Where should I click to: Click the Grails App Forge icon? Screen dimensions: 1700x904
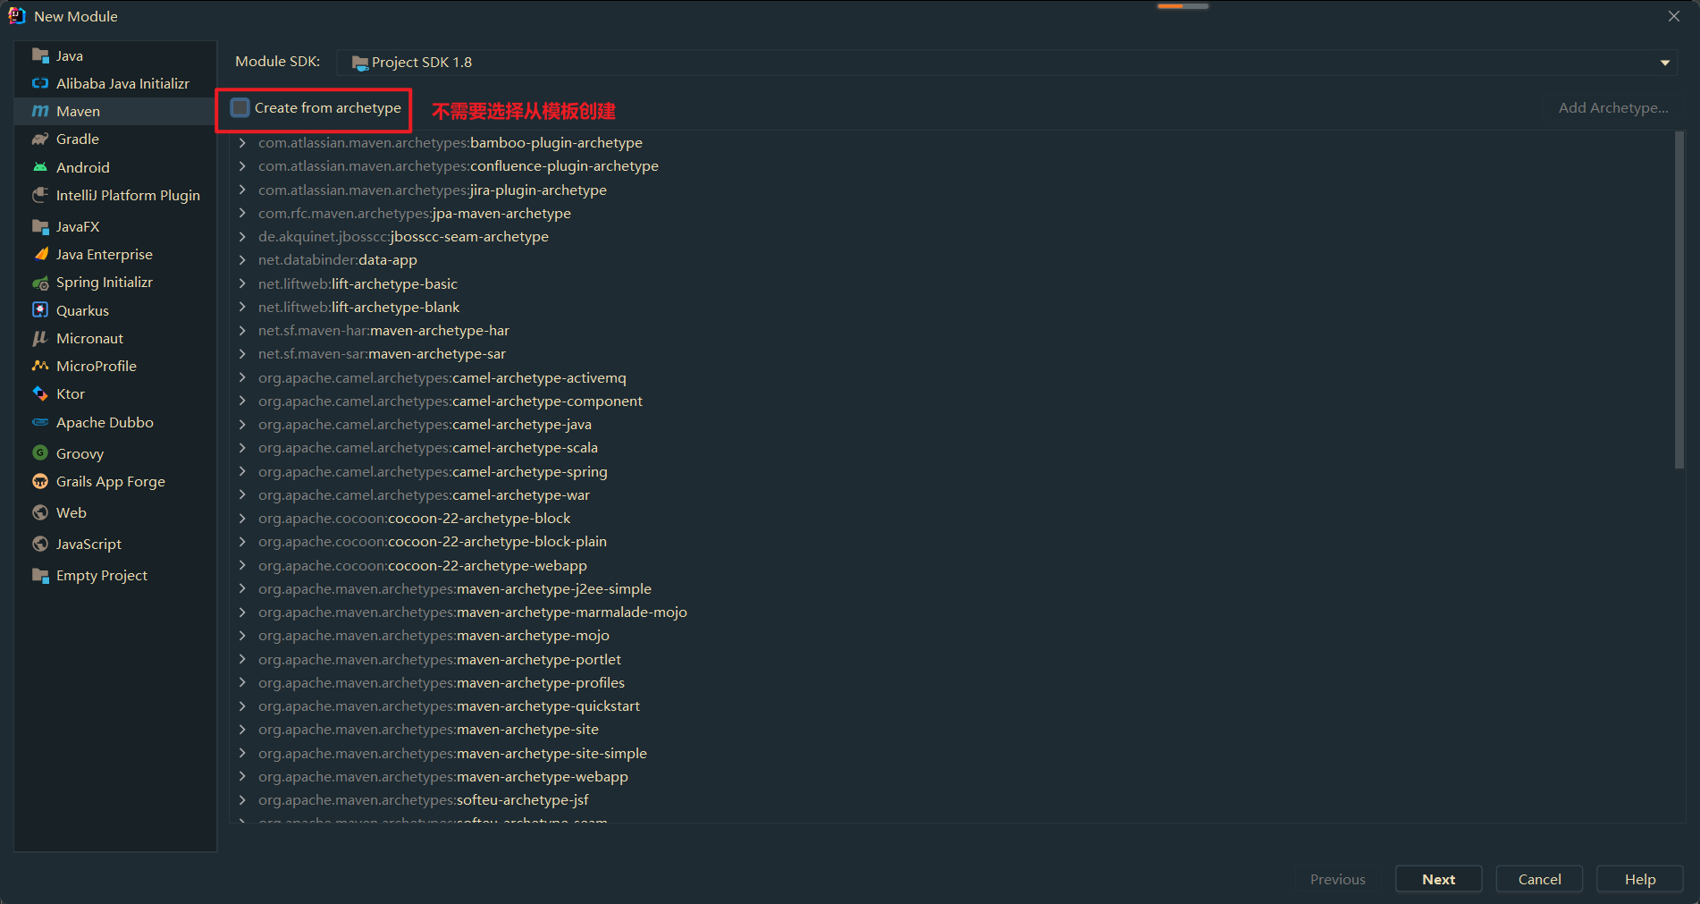[x=40, y=481]
